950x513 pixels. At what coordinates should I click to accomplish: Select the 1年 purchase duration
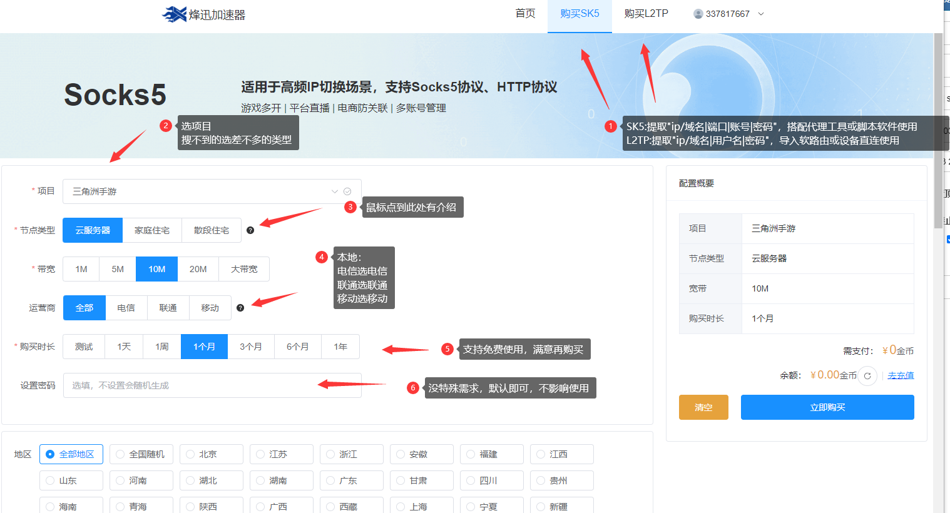pos(340,347)
